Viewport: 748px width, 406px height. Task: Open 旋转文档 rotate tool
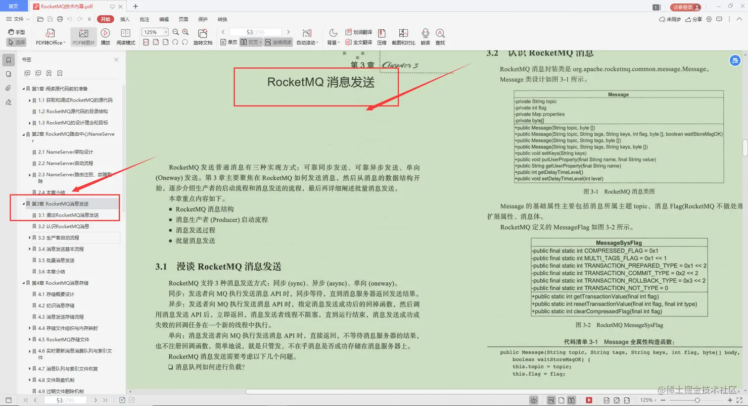tap(202, 37)
